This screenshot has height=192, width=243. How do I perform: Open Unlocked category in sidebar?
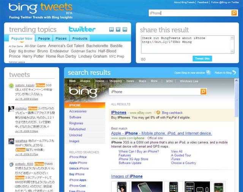coord(76,135)
